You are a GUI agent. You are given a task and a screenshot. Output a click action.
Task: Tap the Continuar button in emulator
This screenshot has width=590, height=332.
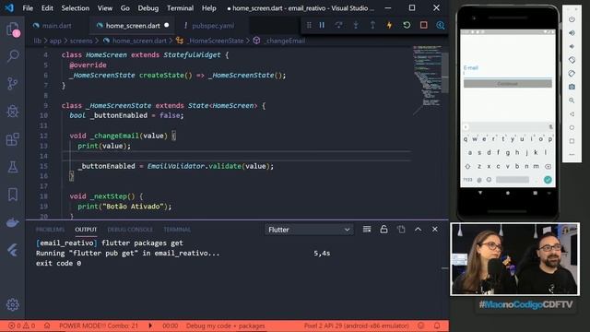click(x=508, y=84)
